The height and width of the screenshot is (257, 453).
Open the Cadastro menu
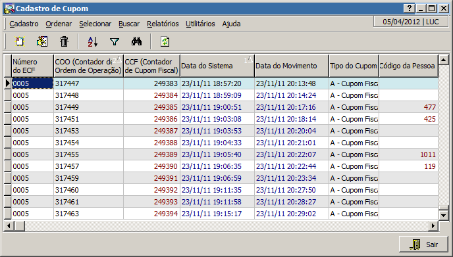pyautogui.click(x=24, y=24)
